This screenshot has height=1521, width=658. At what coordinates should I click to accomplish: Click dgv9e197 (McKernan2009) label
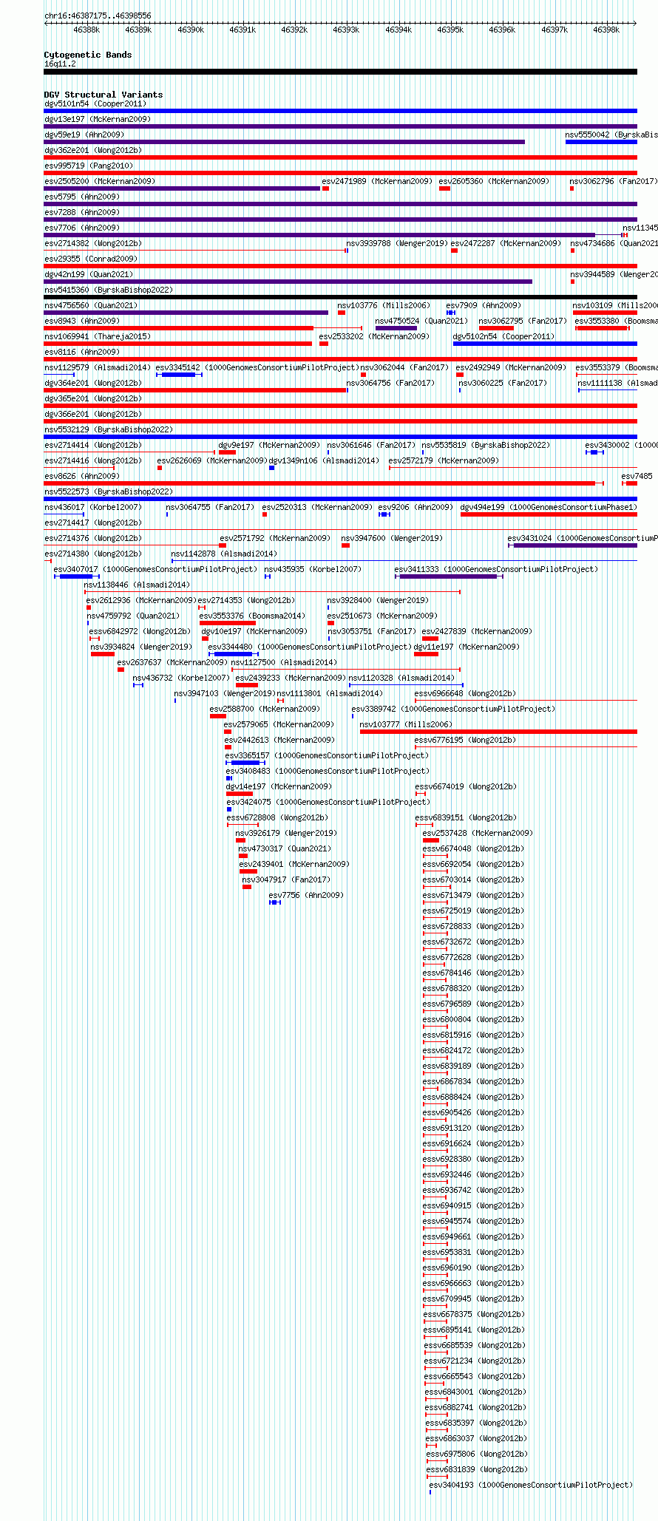point(269,446)
